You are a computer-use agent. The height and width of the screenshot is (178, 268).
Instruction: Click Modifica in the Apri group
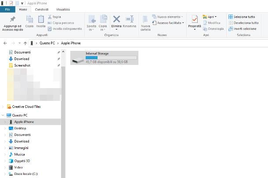point(212,23)
